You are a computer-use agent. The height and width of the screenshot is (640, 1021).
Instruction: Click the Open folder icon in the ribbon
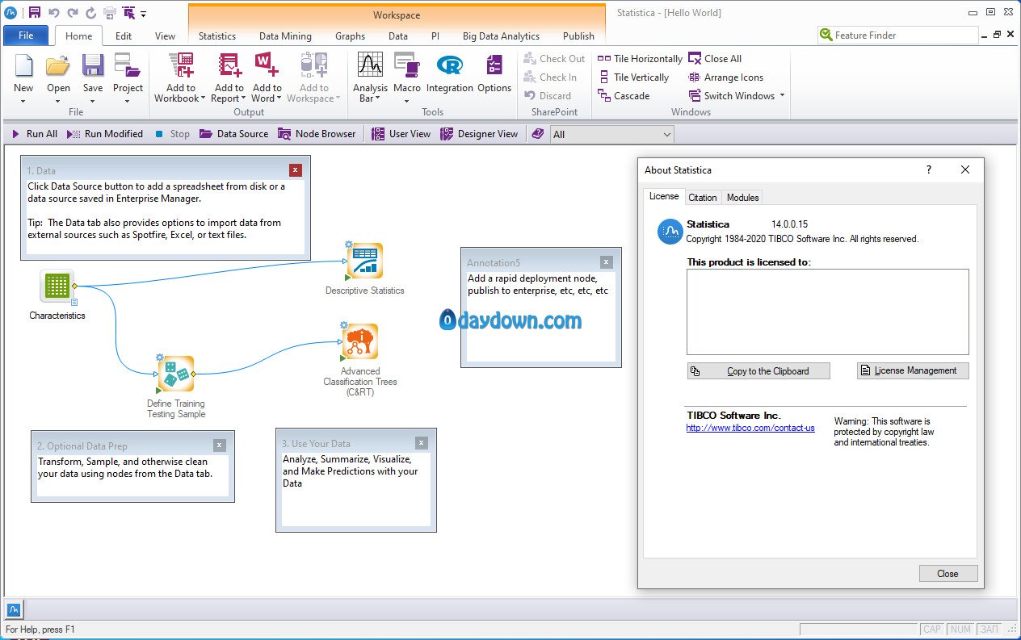pyautogui.click(x=58, y=66)
